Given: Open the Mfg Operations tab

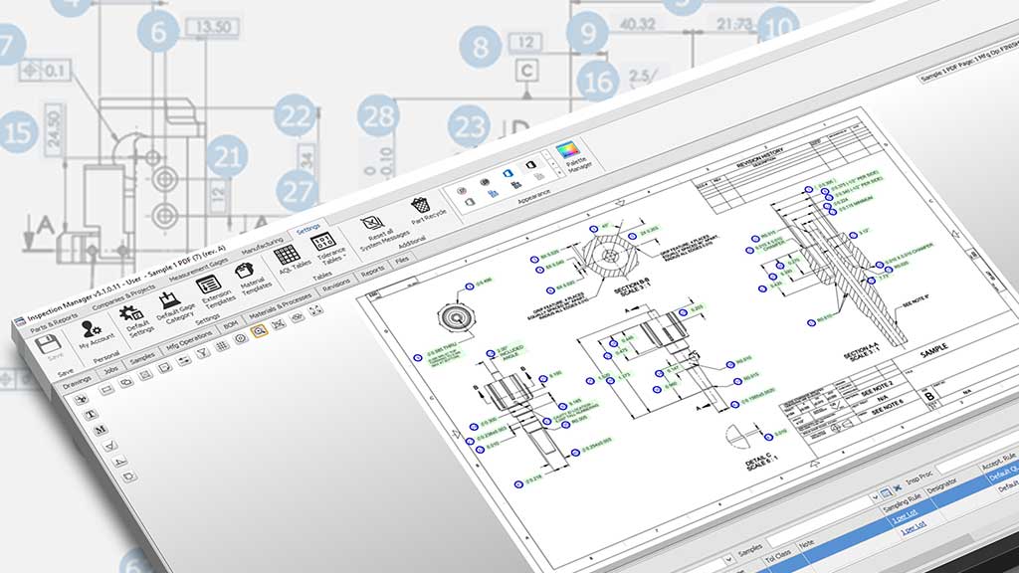Looking at the screenshot, I should [x=190, y=334].
